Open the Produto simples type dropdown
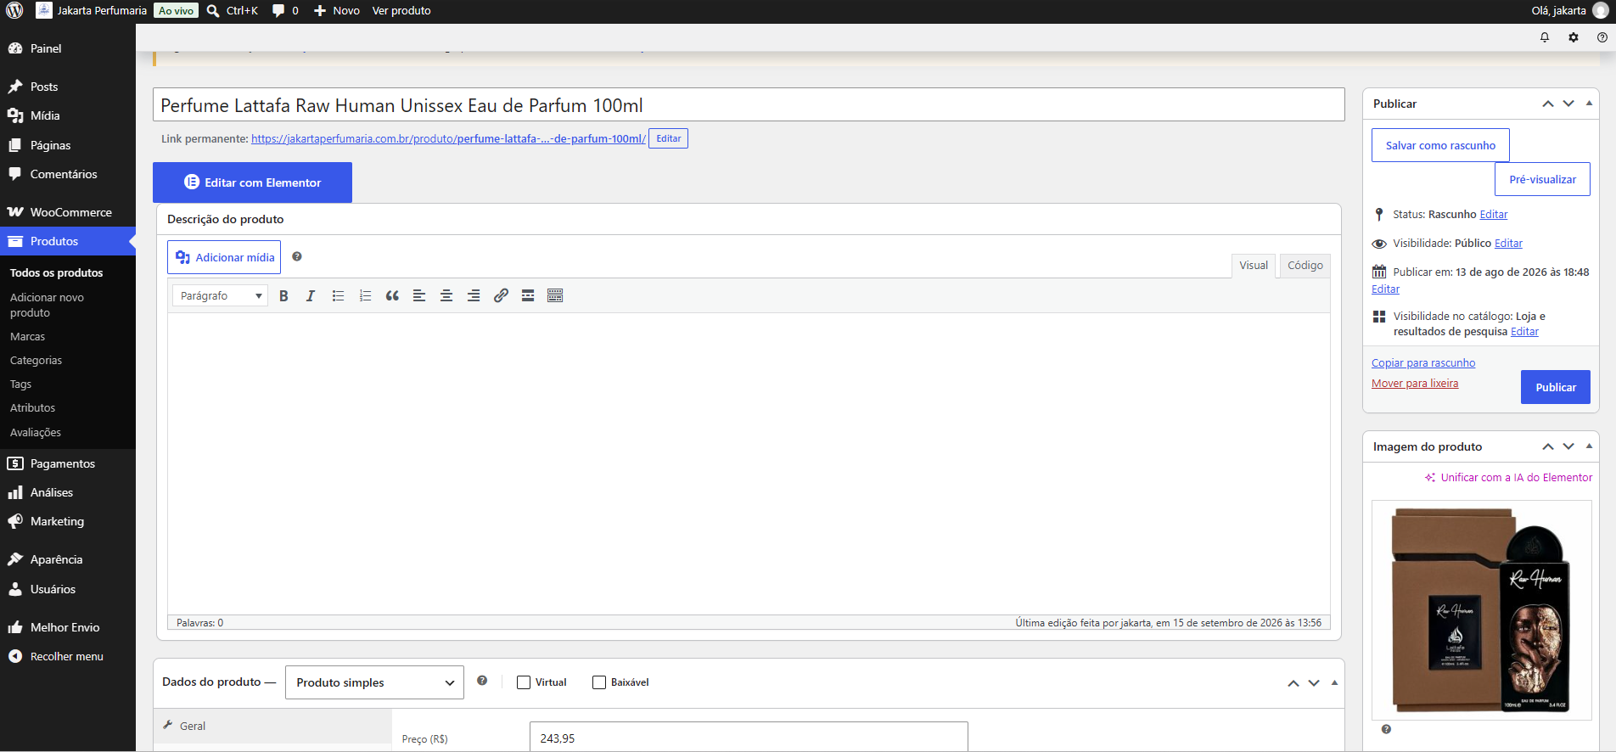The width and height of the screenshot is (1616, 752). coord(374,682)
